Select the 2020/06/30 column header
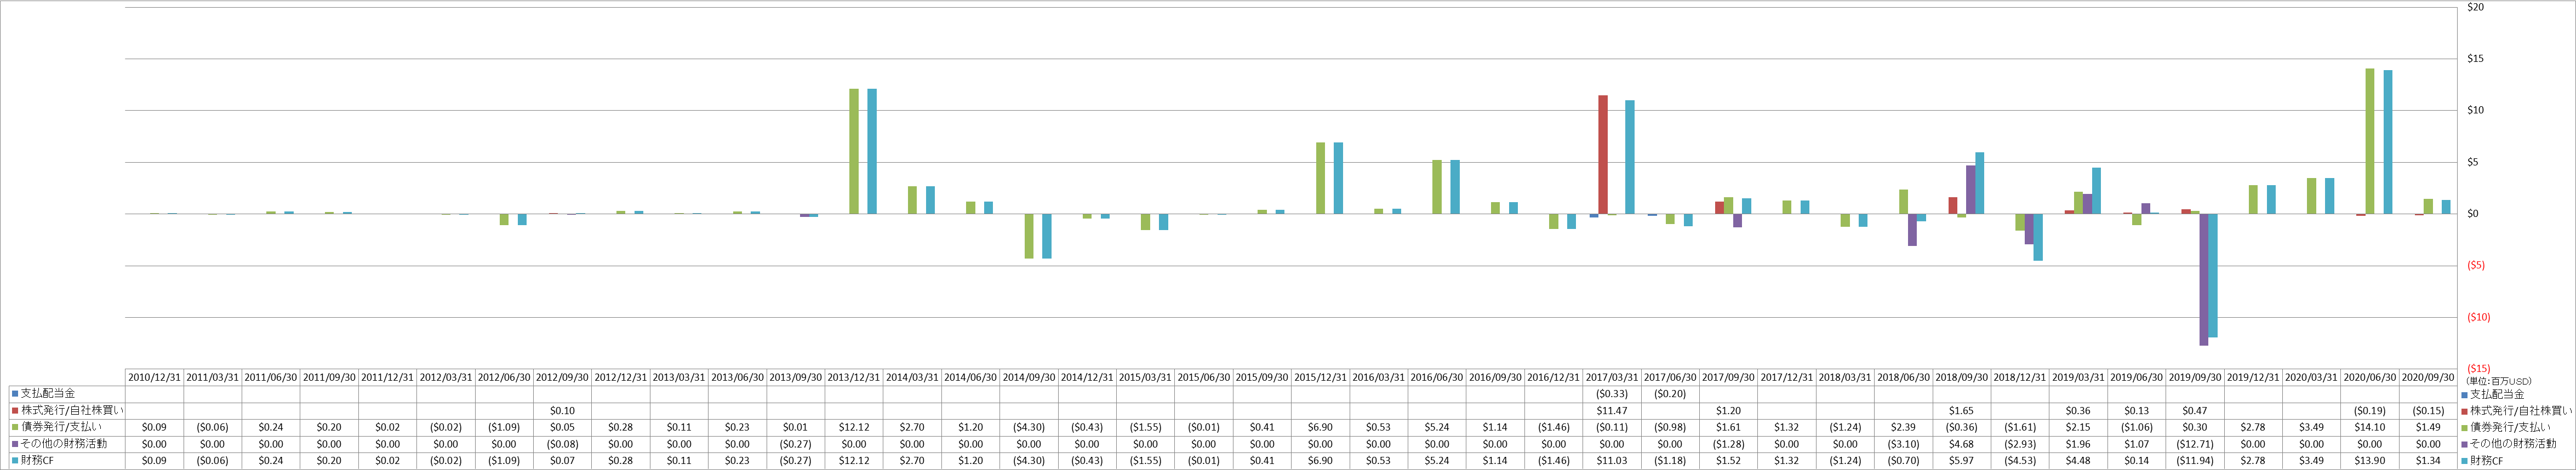The image size is (2576, 470). 2369,377
